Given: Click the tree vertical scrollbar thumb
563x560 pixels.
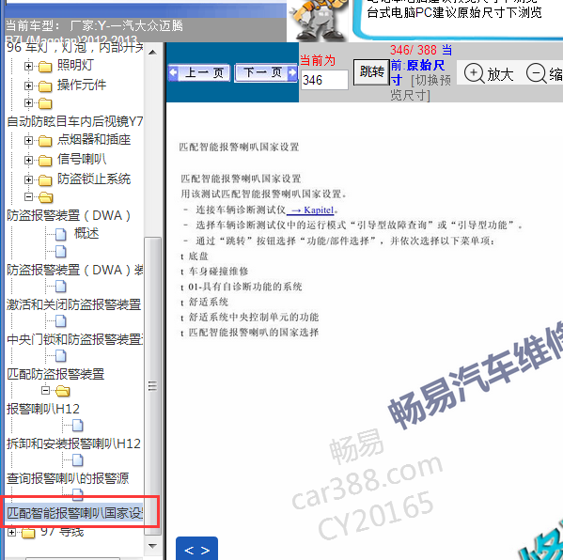Looking at the screenshot, I should click(x=152, y=386).
